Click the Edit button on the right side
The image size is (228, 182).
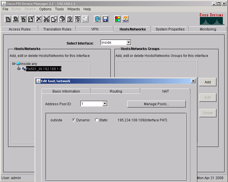208,97
